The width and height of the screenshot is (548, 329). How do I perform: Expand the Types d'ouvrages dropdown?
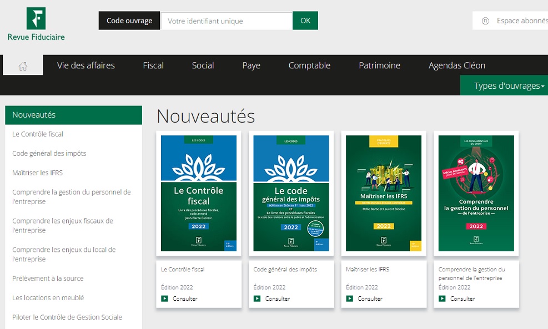pyautogui.click(x=509, y=85)
